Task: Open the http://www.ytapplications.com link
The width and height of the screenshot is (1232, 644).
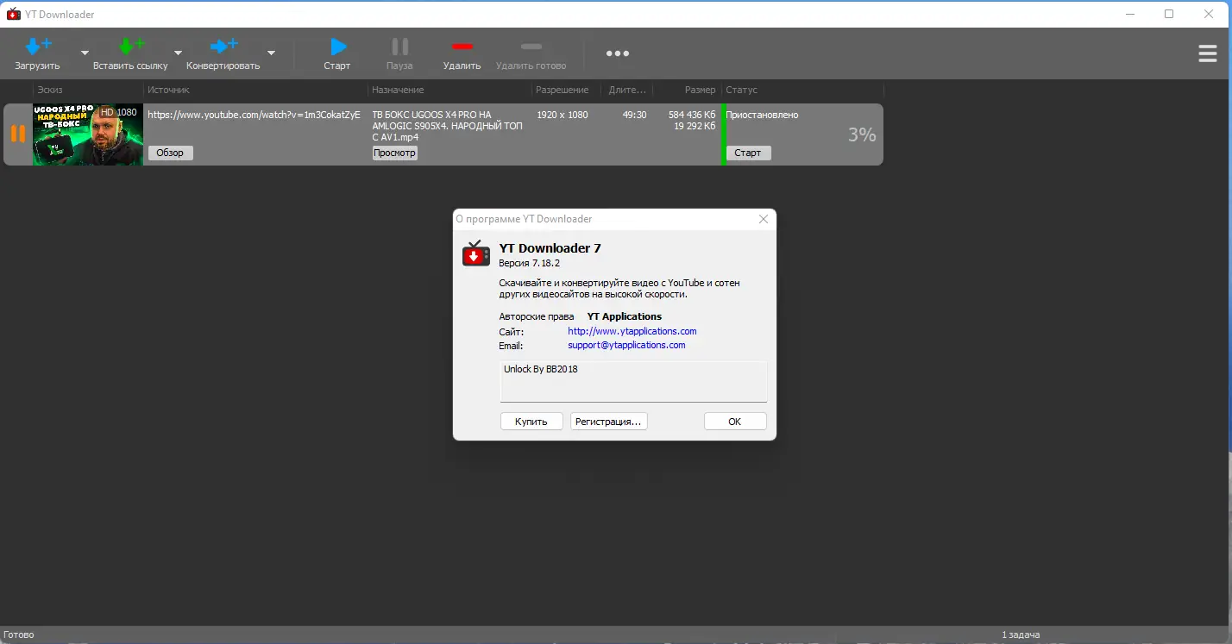Action: [632, 331]
